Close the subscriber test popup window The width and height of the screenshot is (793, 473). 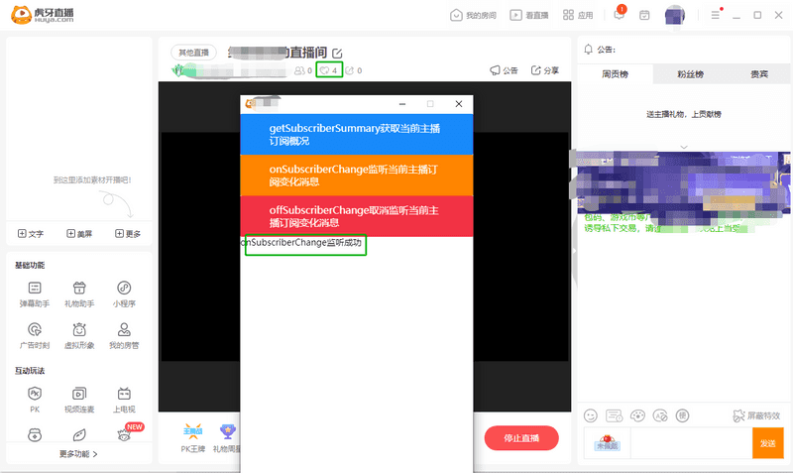coord(459,104)
